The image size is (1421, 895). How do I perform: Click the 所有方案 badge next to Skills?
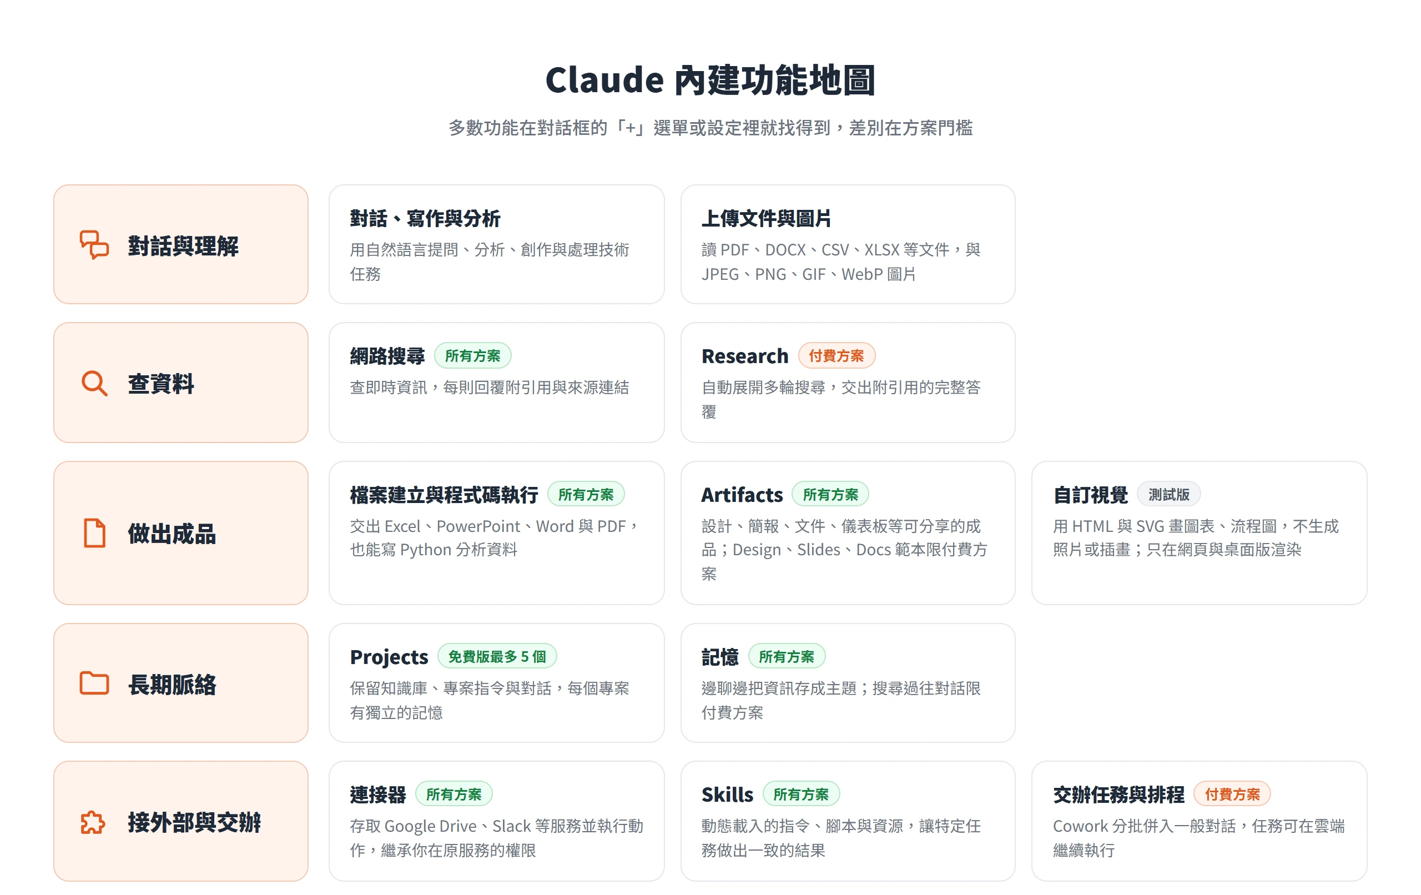click(x=801, y=795)
